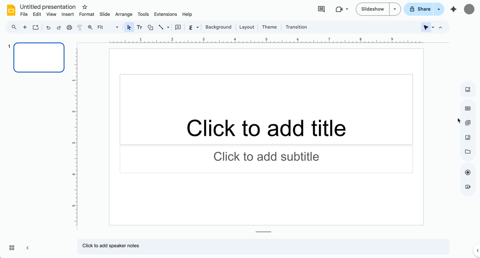
Task: Activate the Paint format tool
Action: [x=80, y=27]
